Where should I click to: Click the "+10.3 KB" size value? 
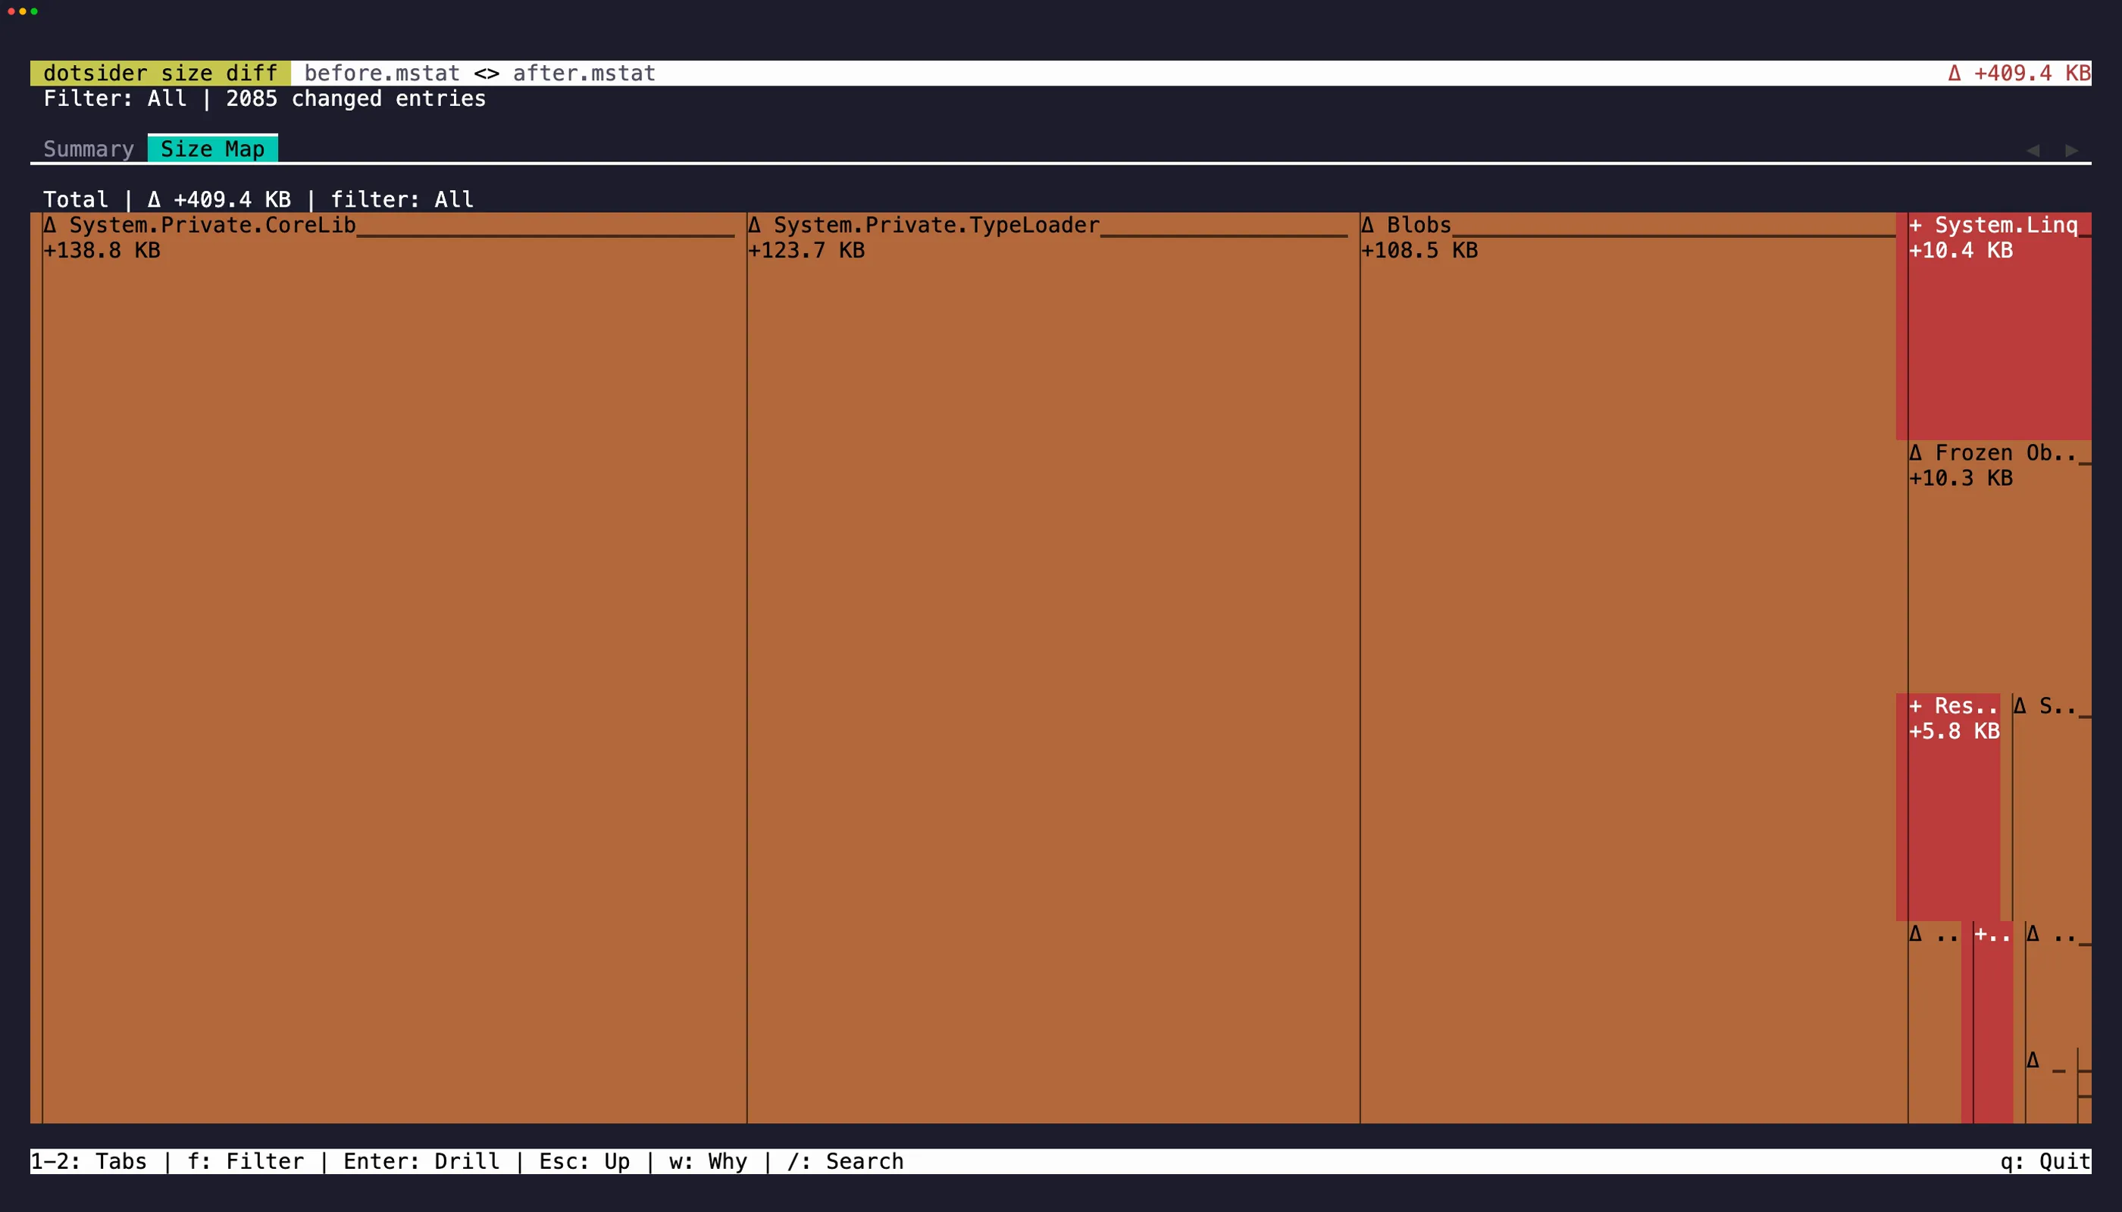(1961, 479)
